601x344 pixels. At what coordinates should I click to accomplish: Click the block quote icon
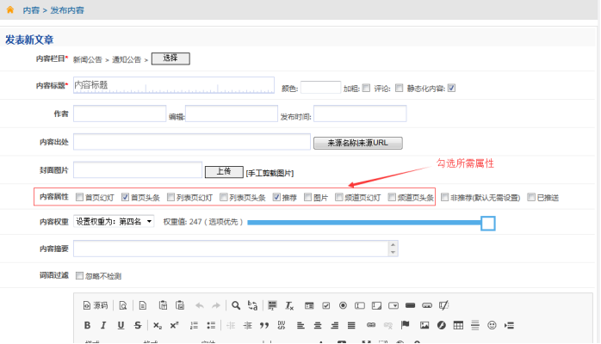(265, 325)
